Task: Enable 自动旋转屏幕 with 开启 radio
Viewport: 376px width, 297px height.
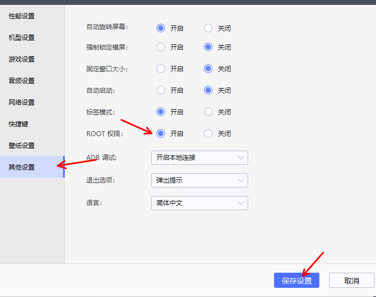Action: 161,28
